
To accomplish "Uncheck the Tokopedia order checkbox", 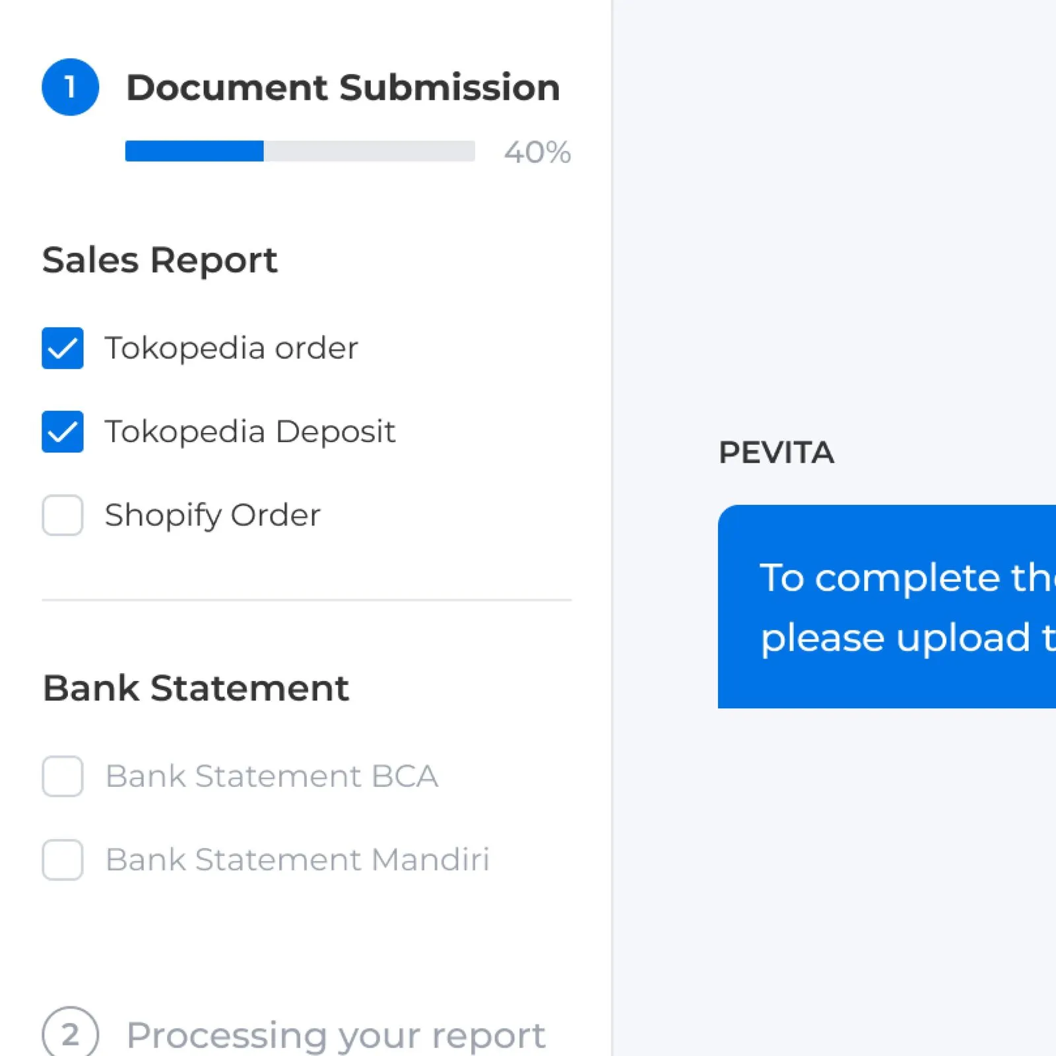I will click(x=63, y=348).
